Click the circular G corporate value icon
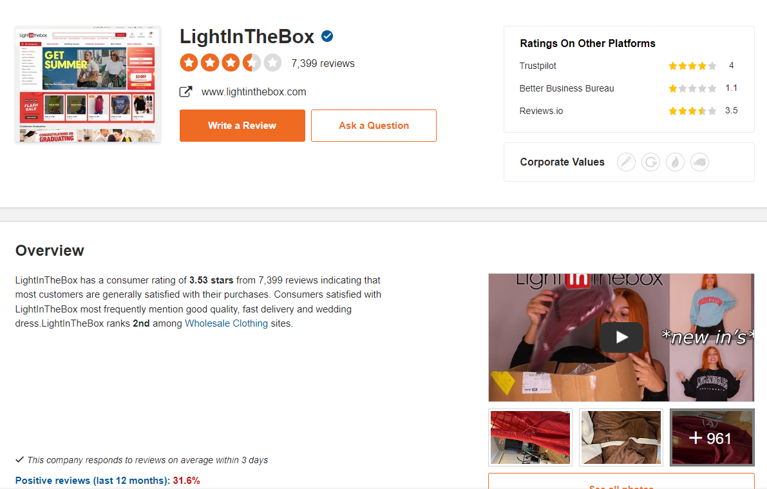Screen dimensions: 767x489 click(650, 162)
